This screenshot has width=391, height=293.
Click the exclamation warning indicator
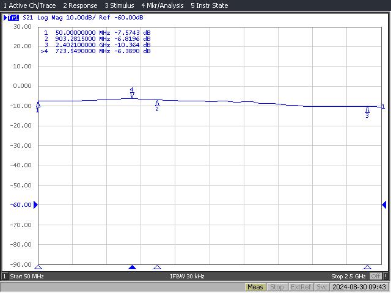(386, 277)
